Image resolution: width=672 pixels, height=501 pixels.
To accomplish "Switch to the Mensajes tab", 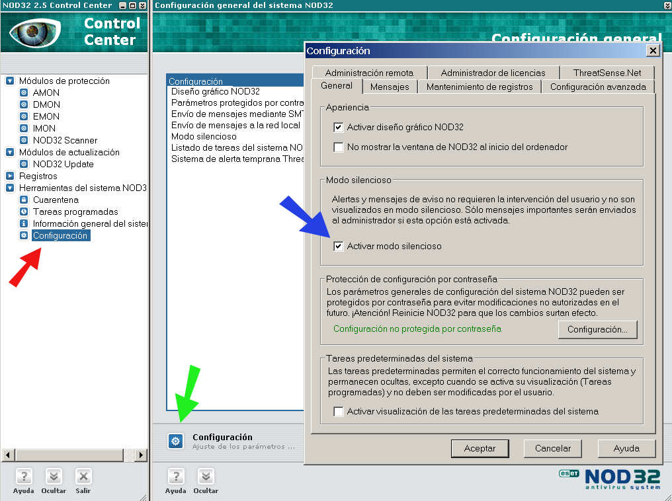I will tap(390, 87).
